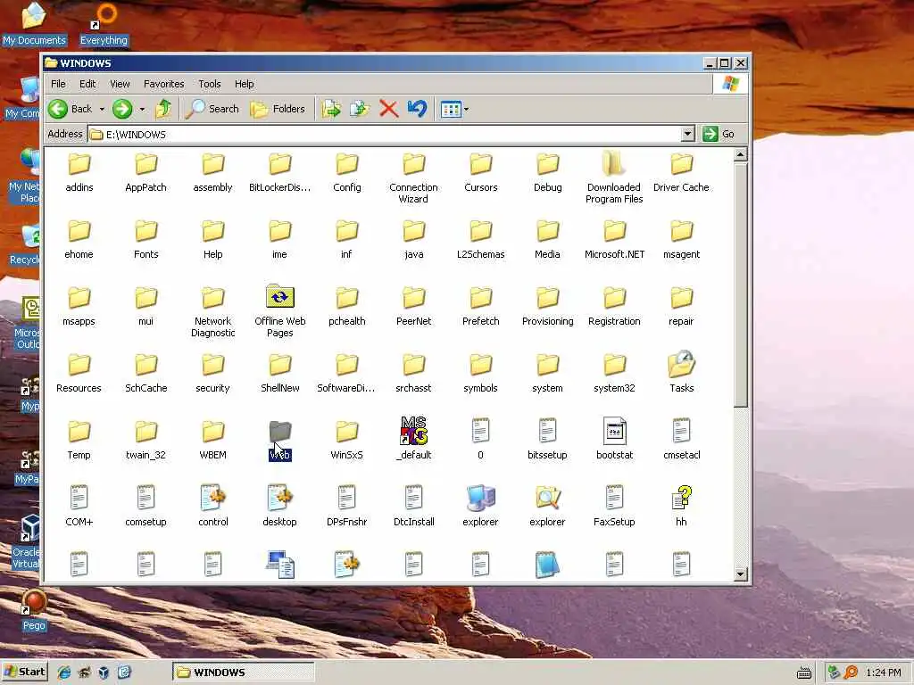Click the blue Undo toolbar icon

pyautogui.click(x=418, y=109)
